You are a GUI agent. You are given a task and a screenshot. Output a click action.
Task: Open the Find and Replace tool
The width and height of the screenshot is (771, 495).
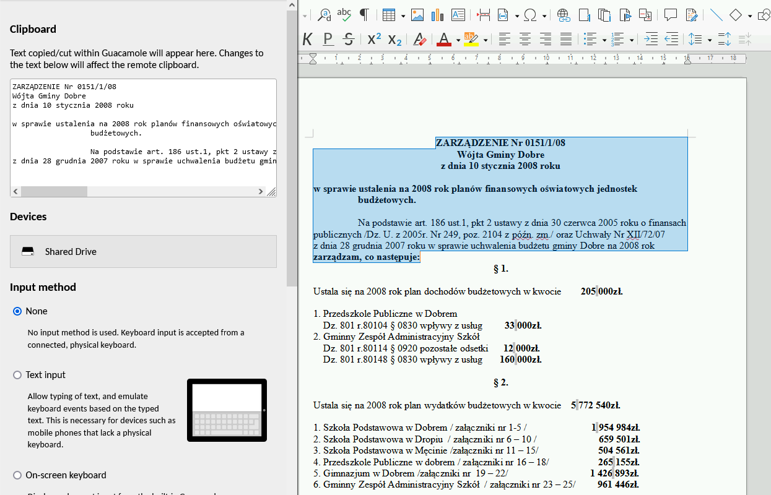tap(324, 15)
